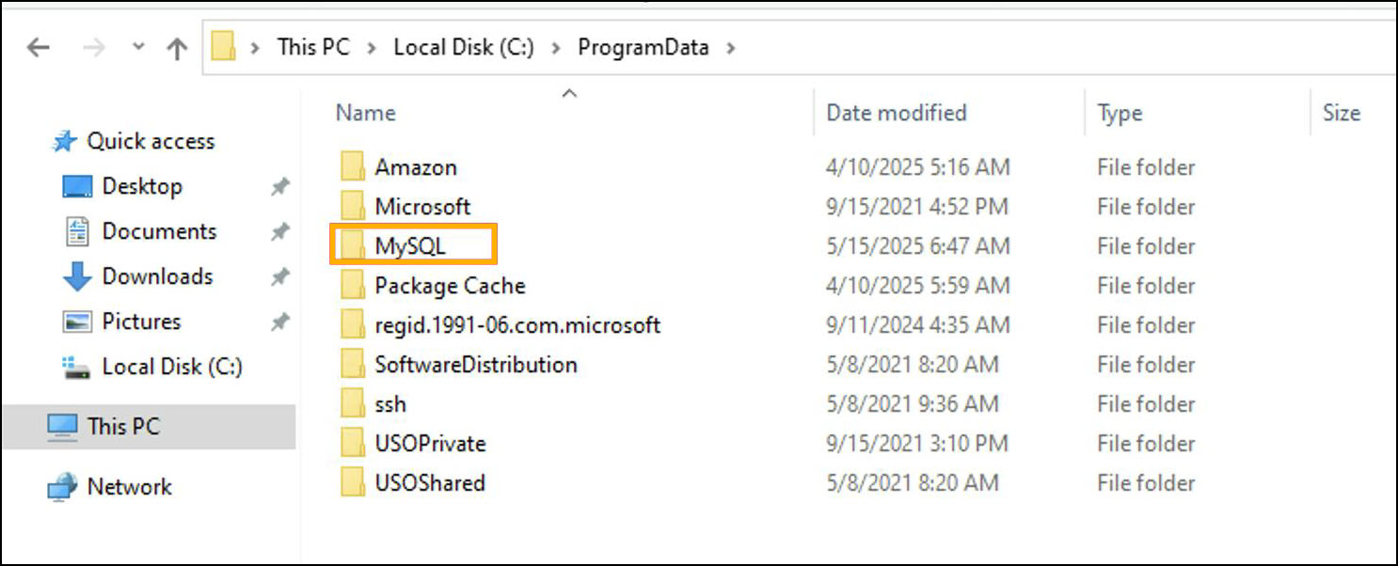The height and width of the screenshot is (566, 1398).
Task: Select This PC in navigation pane
Action: [x=123, y=427]
